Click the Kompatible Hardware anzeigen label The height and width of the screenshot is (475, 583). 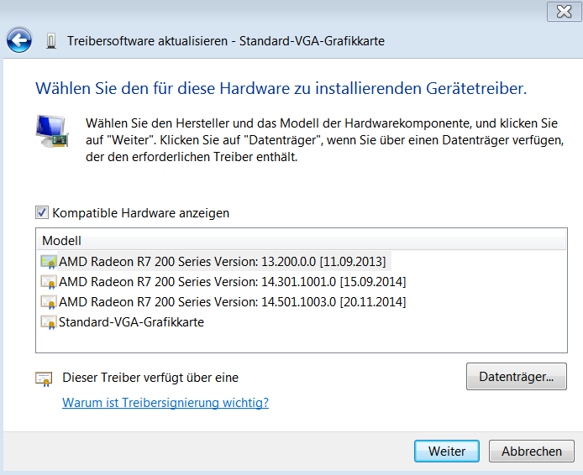(140, 213)
